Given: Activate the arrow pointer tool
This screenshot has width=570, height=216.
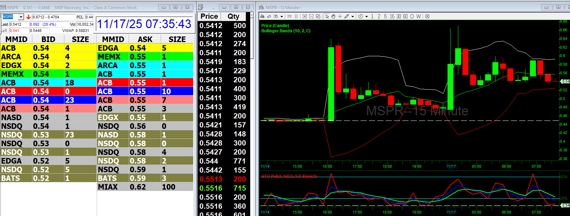Looking at the screenshot, I should pyautogui.click(x=327, y=16).
